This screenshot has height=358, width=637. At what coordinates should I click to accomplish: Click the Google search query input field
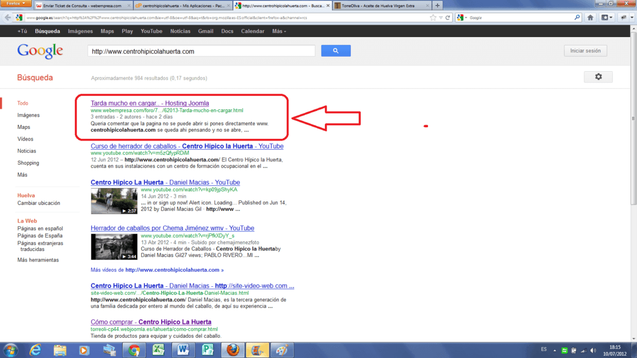(x=201, y=51)
